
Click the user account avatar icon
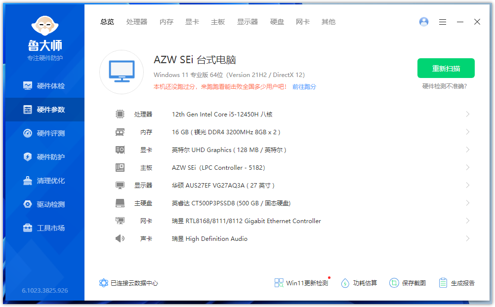[x=423, y=22]
